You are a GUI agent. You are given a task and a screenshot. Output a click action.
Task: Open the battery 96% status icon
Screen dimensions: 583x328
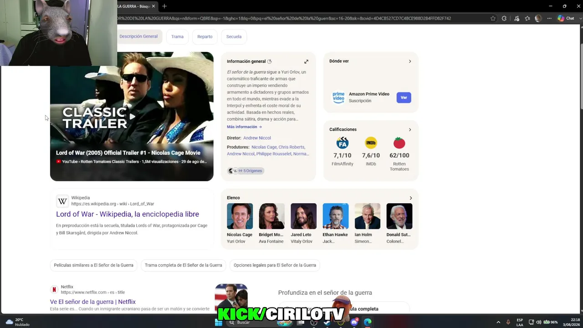point(551,323)
